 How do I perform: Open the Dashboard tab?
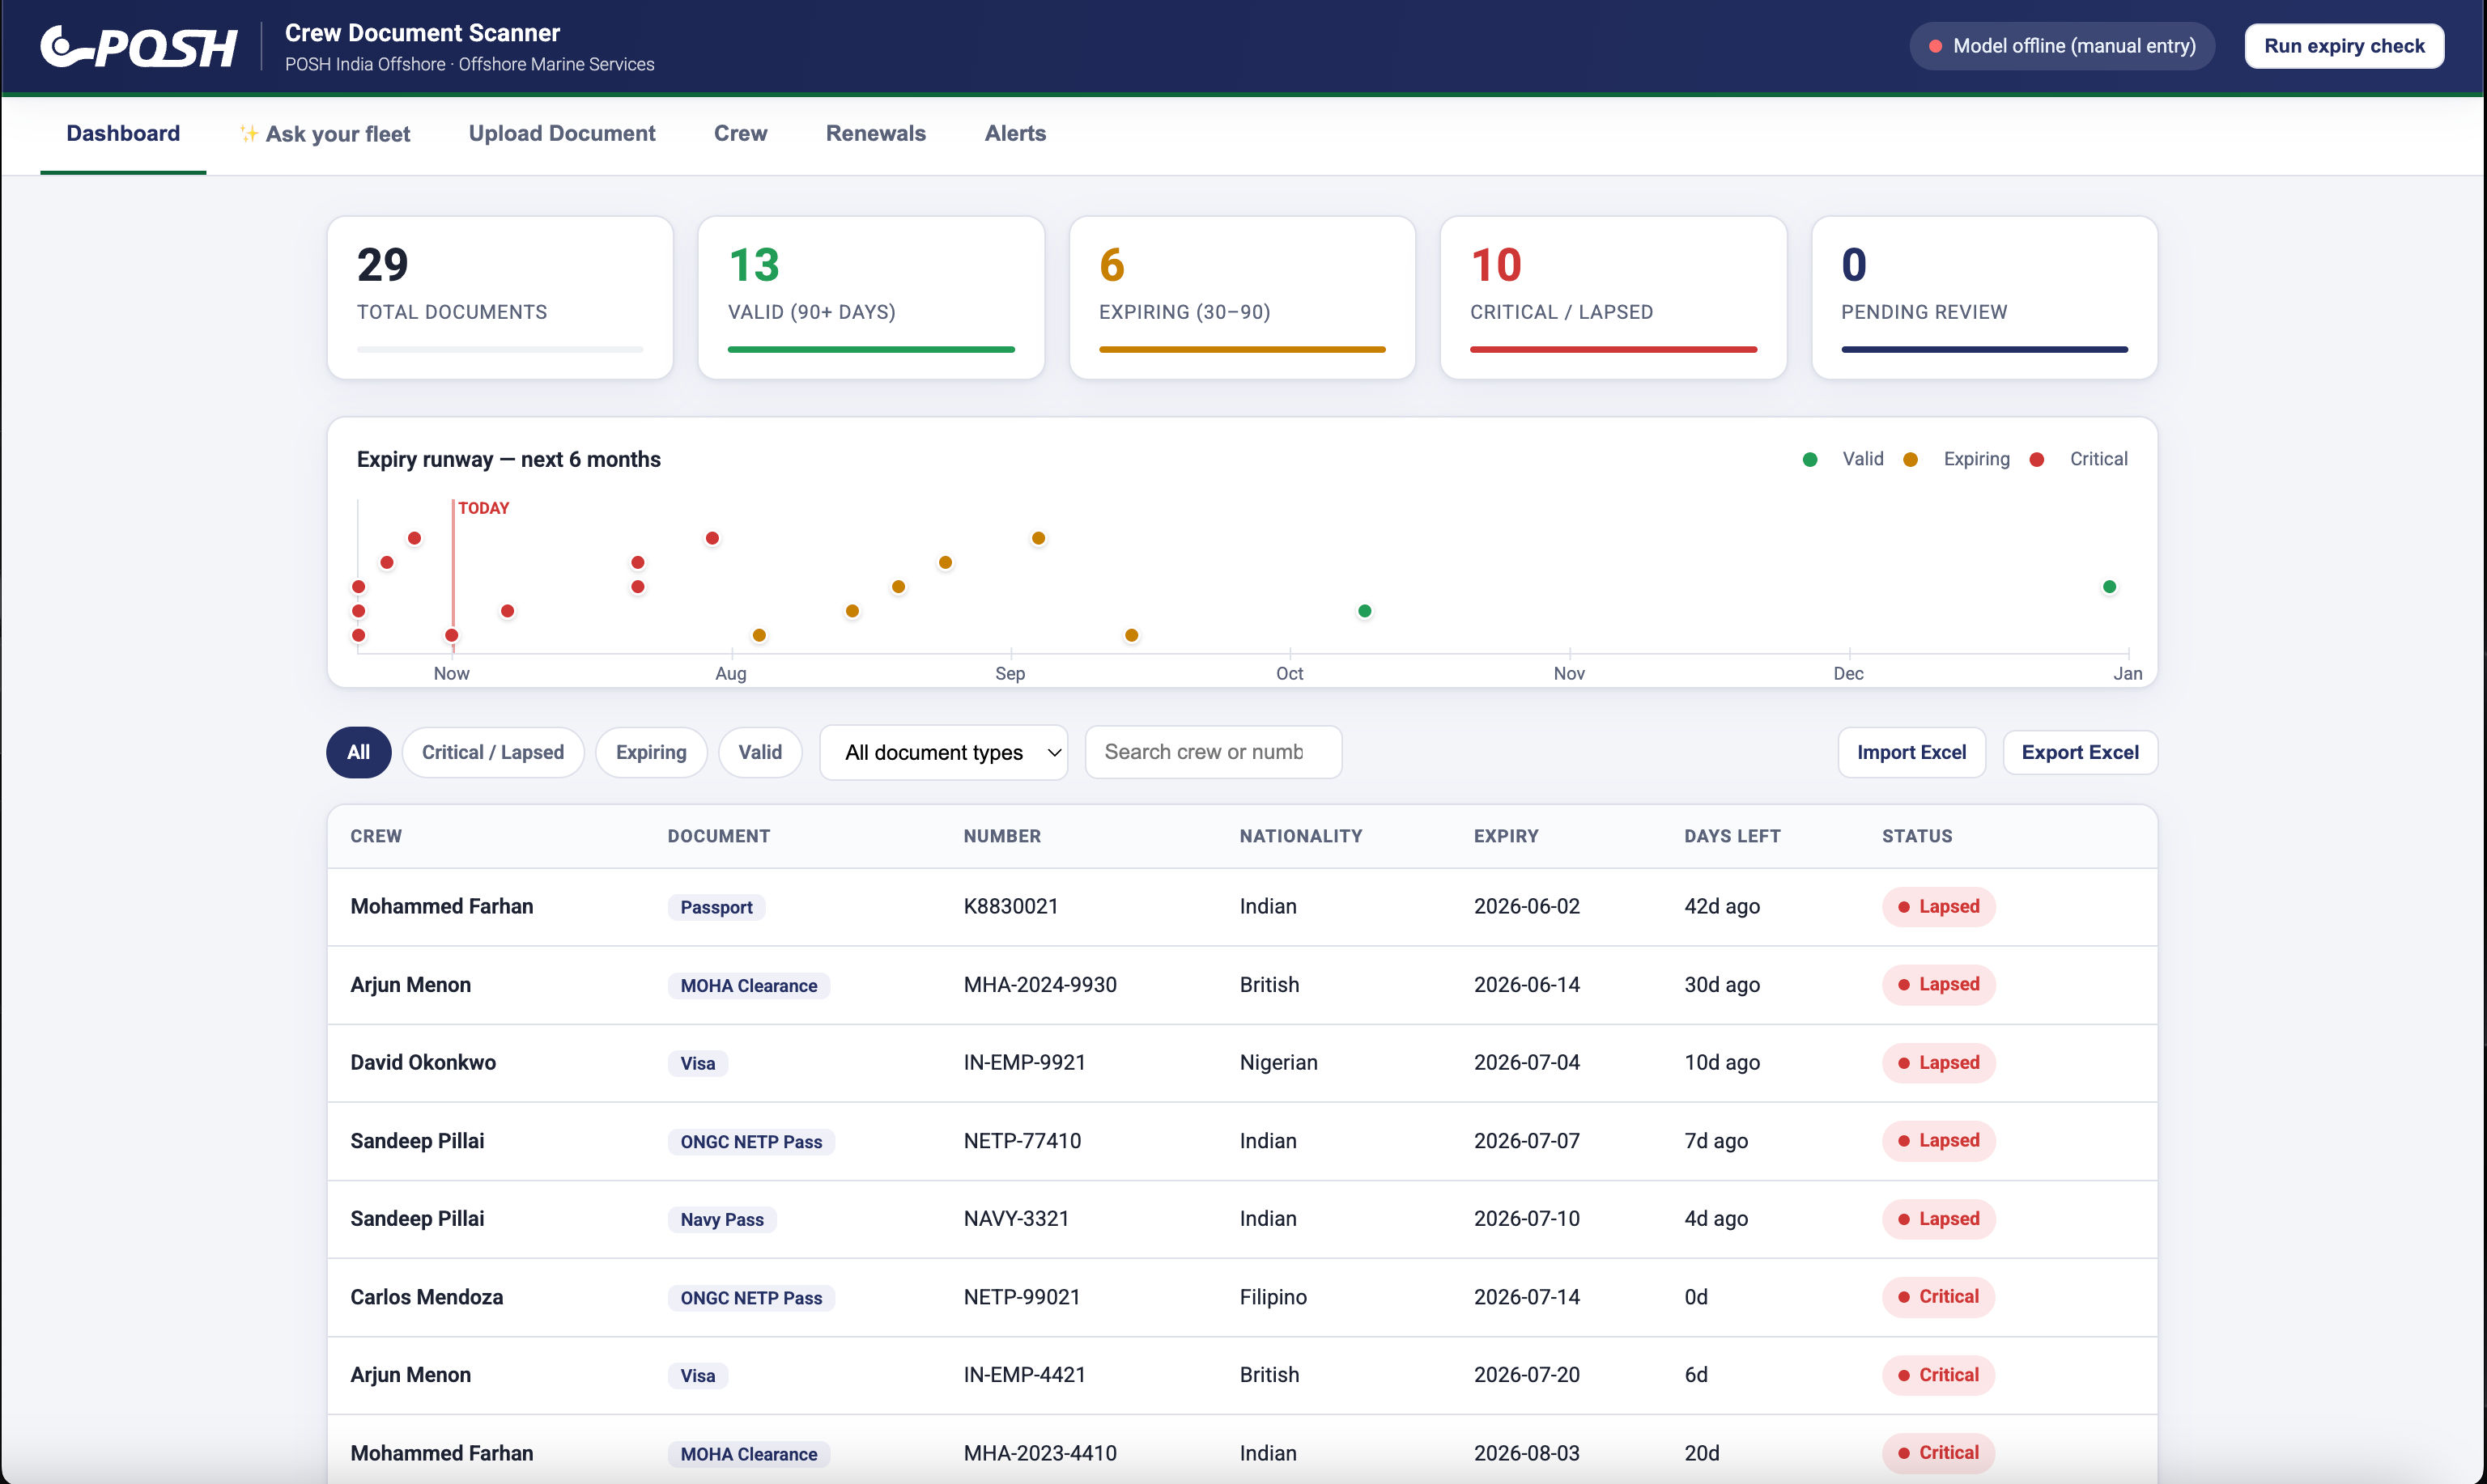coord(123,133)
